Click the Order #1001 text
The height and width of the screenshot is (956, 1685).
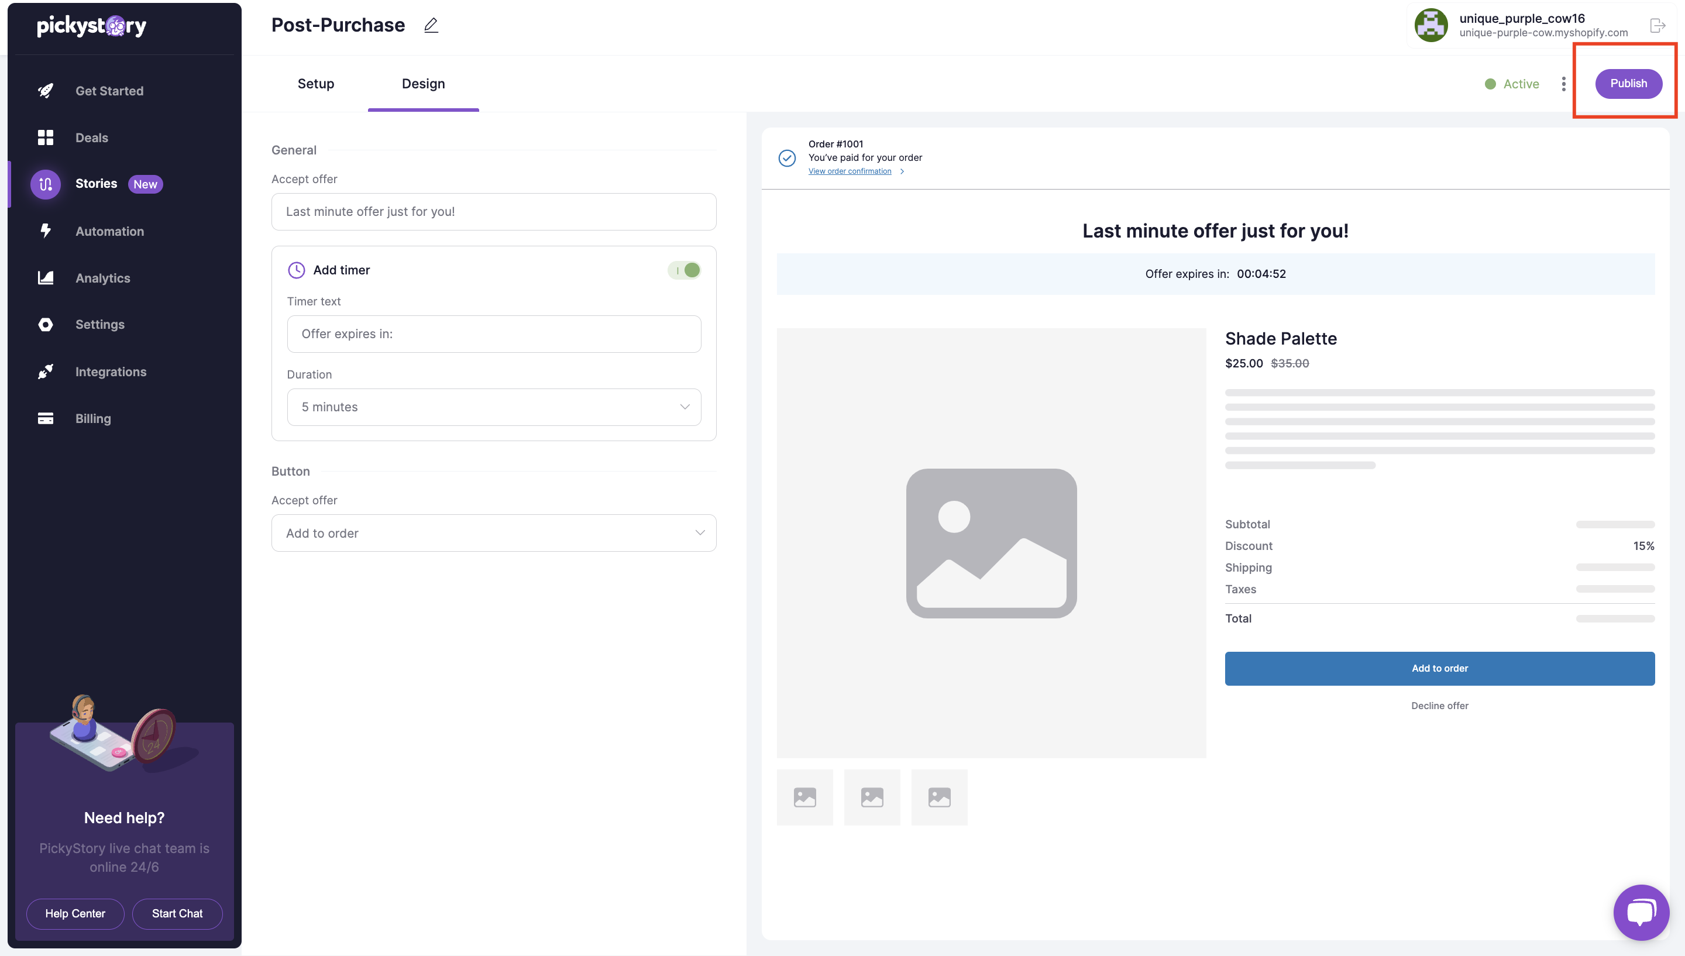click(835, 144)
